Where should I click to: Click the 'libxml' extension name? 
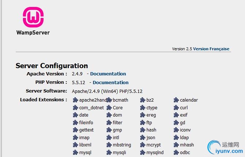(x=85, y=145)
